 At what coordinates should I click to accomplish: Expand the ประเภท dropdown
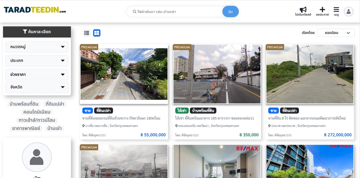[x=37, y=61]
